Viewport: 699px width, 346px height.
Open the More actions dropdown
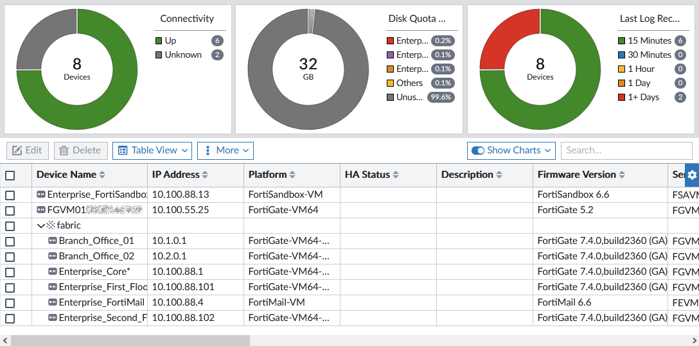(226, 150)
